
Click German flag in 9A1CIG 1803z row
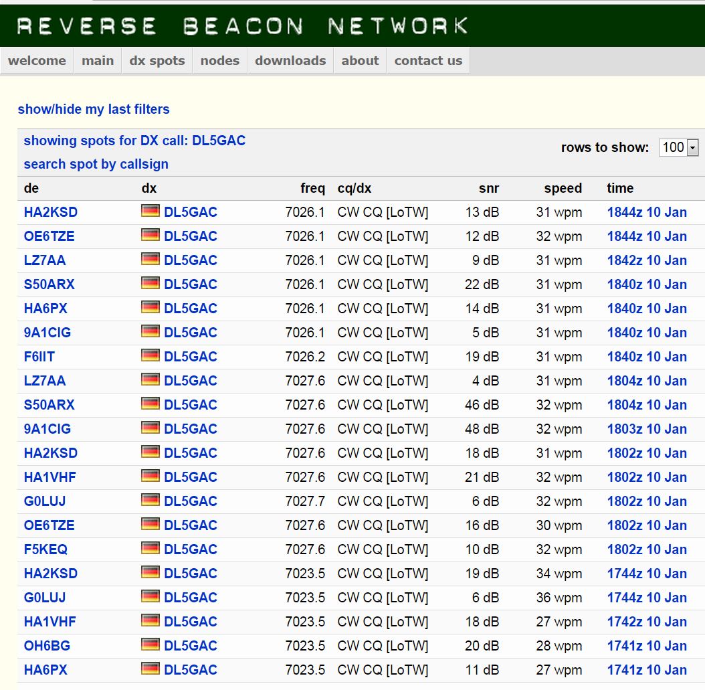click(x=150, y=427)
